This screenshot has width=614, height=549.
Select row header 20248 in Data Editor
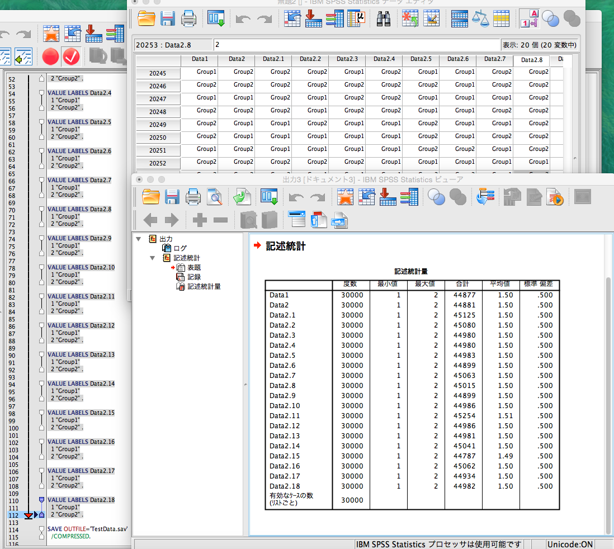pyautogui.click(x=158, y=112)
